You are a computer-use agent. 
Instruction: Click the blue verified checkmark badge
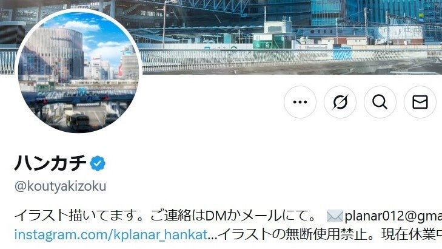[x=98, y=163]
